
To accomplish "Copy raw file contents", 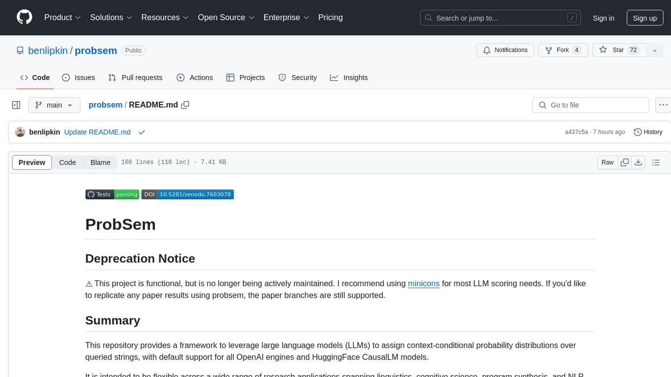I will [x=625, y=162].
